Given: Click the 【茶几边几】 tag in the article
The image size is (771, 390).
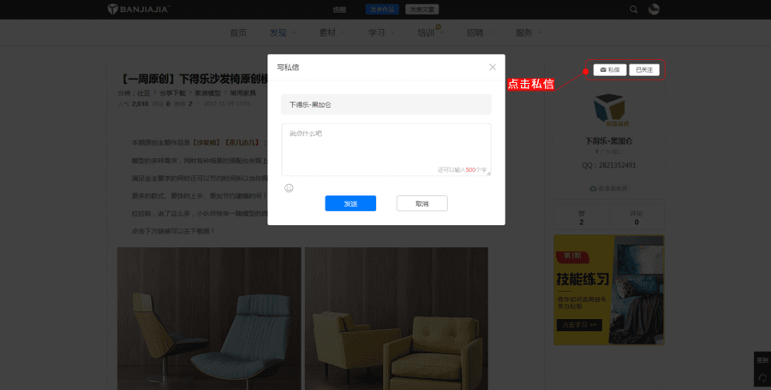Looking at the screenshot, I should 241,143.
